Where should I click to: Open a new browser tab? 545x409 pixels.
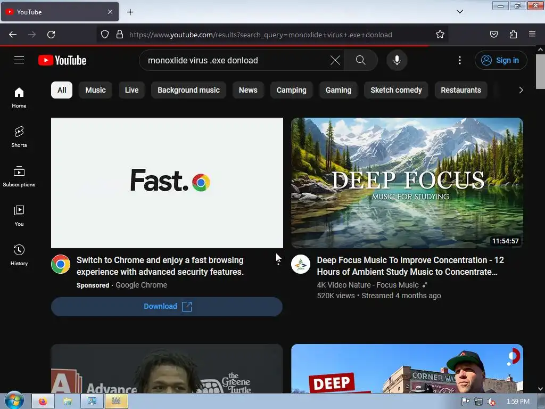(130, 12)
